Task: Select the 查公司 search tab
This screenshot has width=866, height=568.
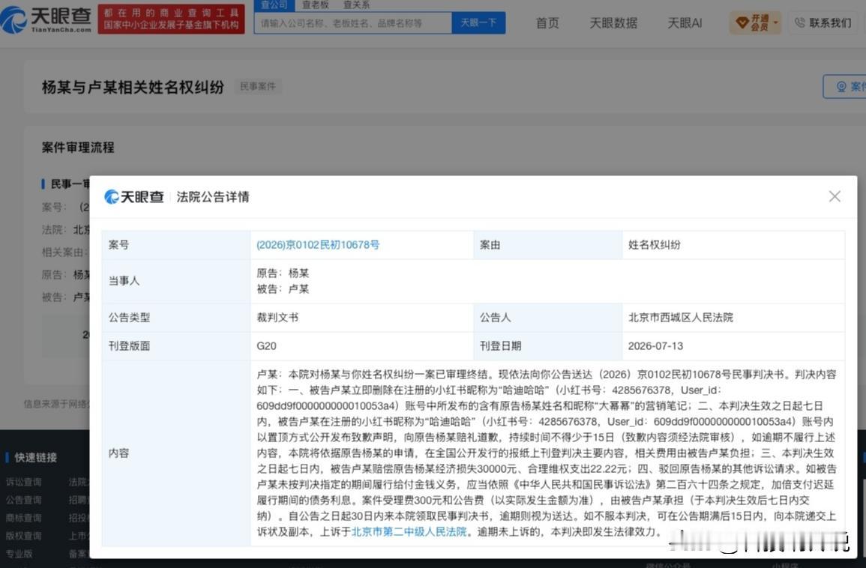Action: [x=274, y=5]
